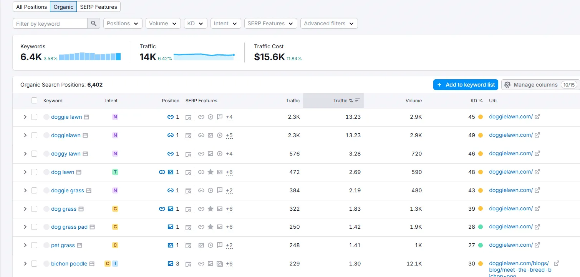Open the Advanced filters dropdown
The height and width of the screenshot is (277, 580).
(329, 23)
